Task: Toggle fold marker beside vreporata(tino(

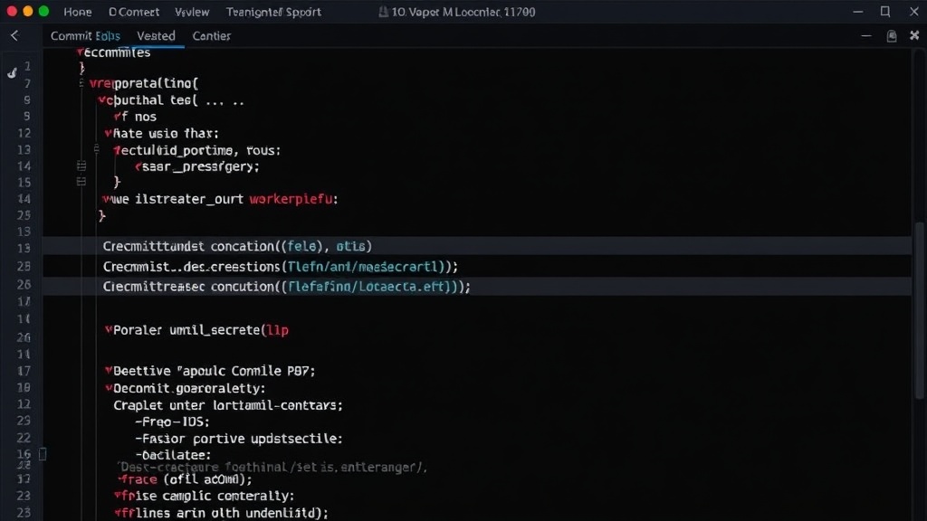Action: [x=81, y=83]
